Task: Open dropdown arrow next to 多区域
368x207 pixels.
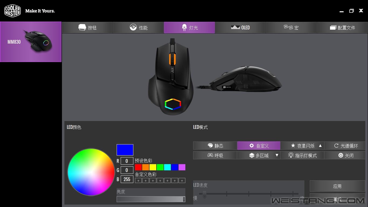Action: (x=277, y=155)
